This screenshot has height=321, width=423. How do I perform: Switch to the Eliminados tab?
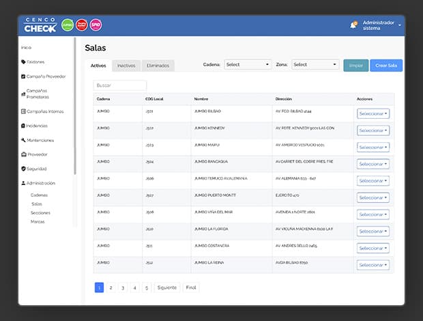(158, 66)
